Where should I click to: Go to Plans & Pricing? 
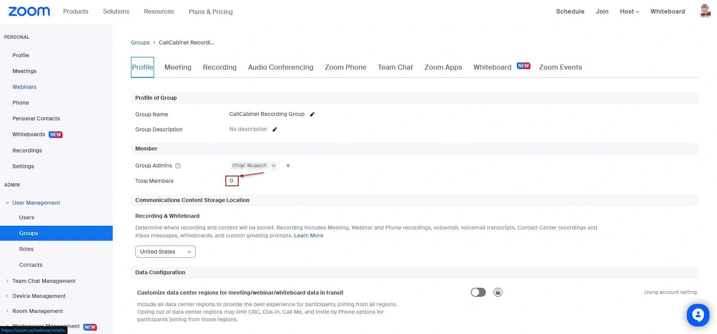(x=211, y=12)
